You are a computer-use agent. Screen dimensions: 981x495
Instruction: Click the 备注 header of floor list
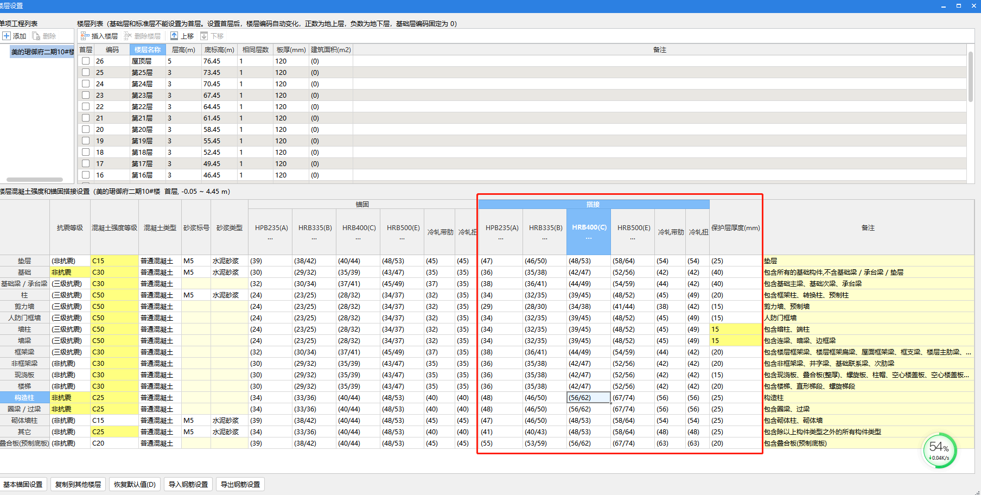(x=659, y=49)
